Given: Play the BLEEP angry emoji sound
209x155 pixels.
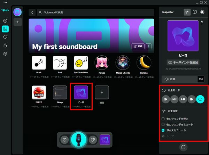Looking at the screenshot, I should pyautogui.click(x=39, y=92).
